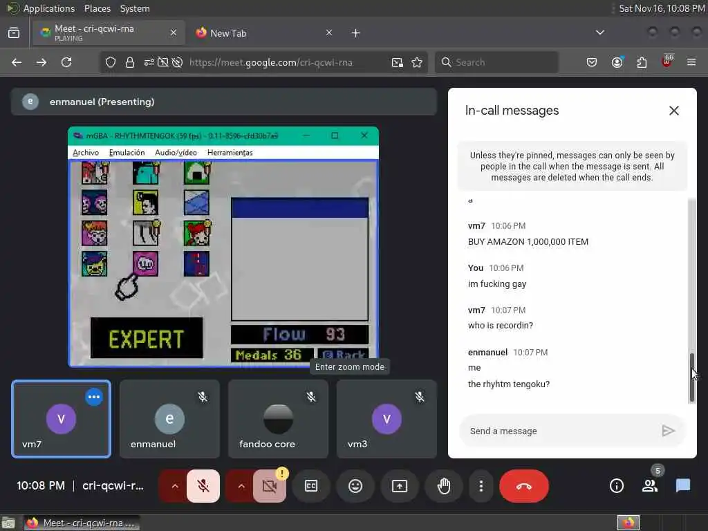The image size is (708, 531).
Task: Select the fandoo core participant tile
Action: coord(278,419)
